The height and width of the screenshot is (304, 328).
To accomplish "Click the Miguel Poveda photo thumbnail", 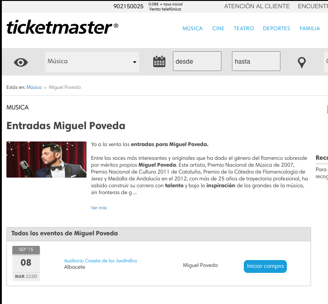I will pos(47,159).
